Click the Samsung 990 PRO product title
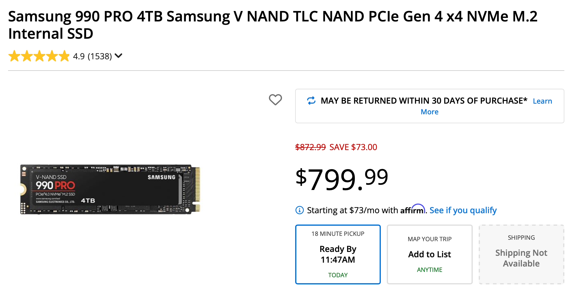576x296 pixels. click(272, 25)
